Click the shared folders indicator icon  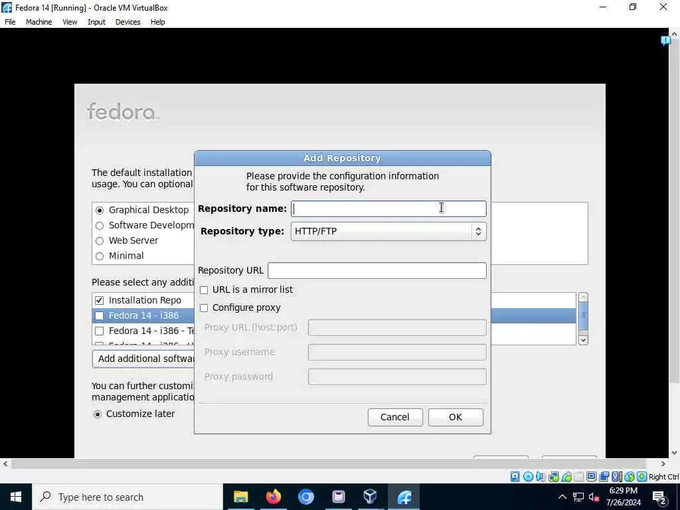pos(579,477)
